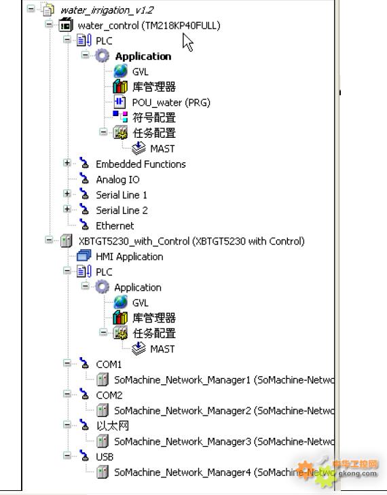Image resolution: width=387 pixels, height=495 pixels.
Task: Click the gear icon of bold Application
Action: (x=102, y=56)
